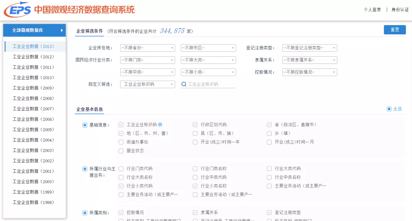This screenshot has width=412, height=221.
Task: Uncheck the 登记注册类型 checkbox
Action: click(x=269, y=212)
